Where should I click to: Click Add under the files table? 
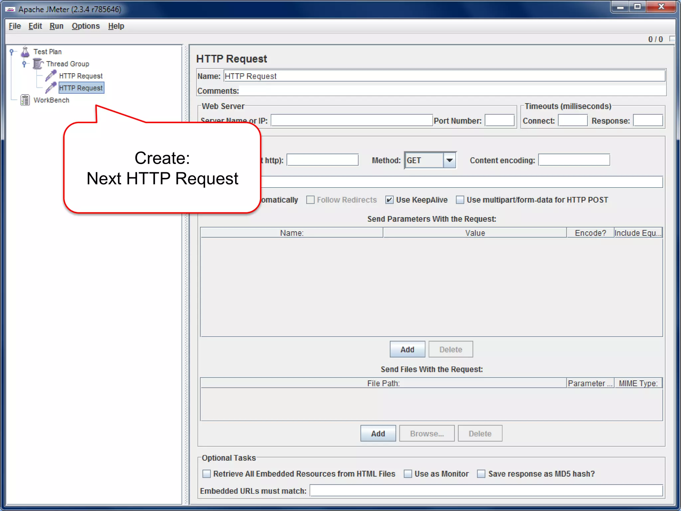coord(378,433)
